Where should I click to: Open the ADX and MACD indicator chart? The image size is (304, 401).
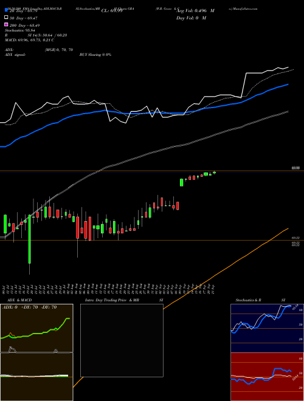[36, 352]
